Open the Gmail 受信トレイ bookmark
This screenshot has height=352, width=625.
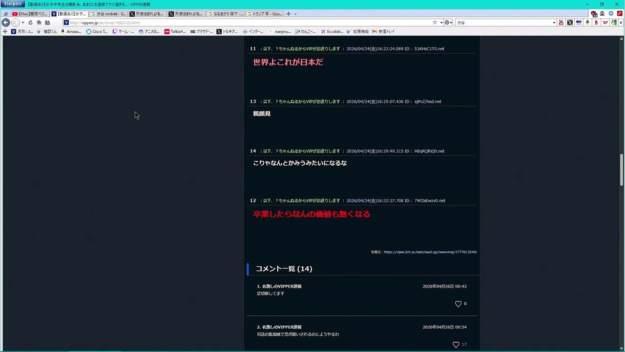tap(383, 31)
